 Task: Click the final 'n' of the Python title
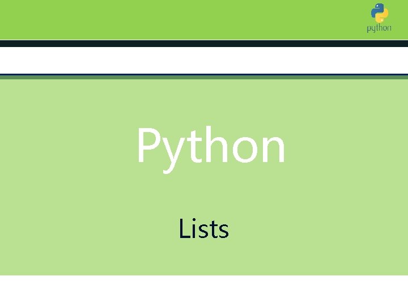point(274,150)
